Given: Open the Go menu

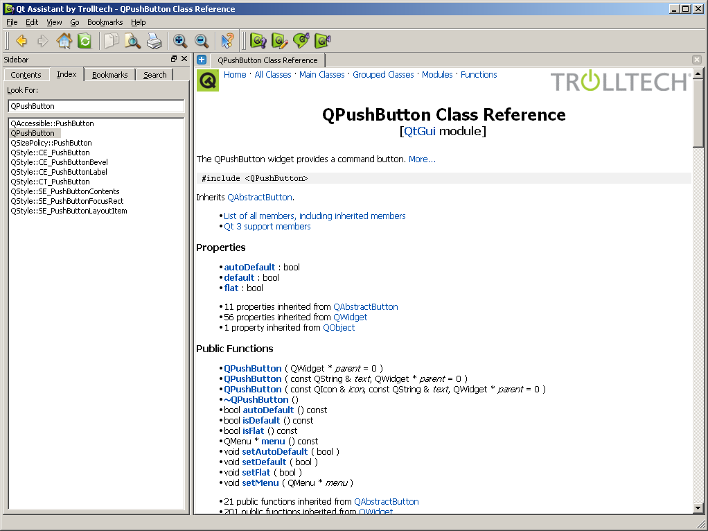Looking at the screenshot, I should 75,22.
